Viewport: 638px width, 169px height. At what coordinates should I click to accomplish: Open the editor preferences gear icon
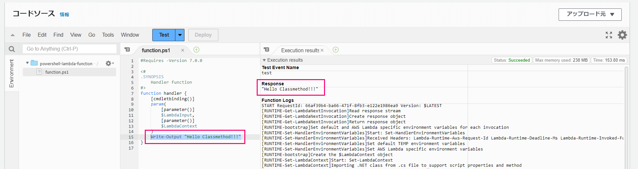tap(622, 35)
